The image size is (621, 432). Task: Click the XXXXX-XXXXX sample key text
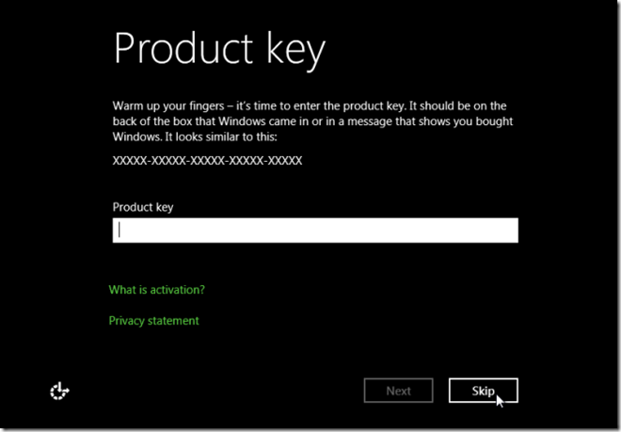click(207, 160)
